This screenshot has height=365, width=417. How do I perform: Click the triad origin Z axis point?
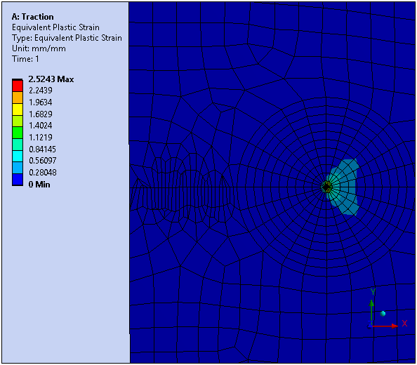click(370, 326)
